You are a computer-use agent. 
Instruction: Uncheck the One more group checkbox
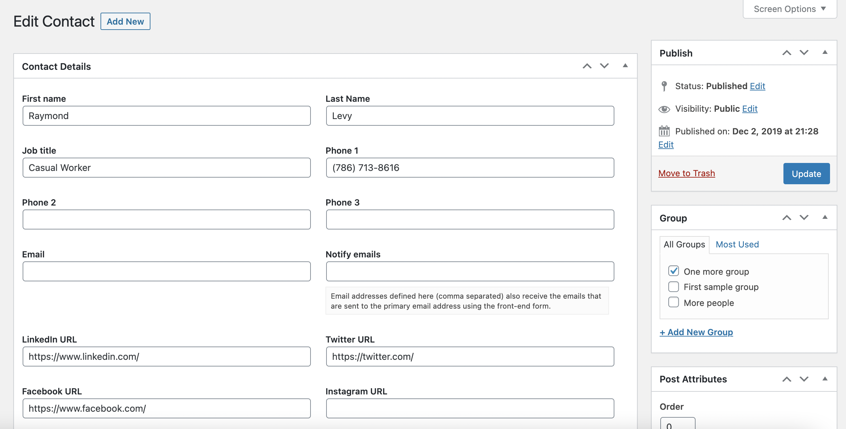click(x=674, y=271)
